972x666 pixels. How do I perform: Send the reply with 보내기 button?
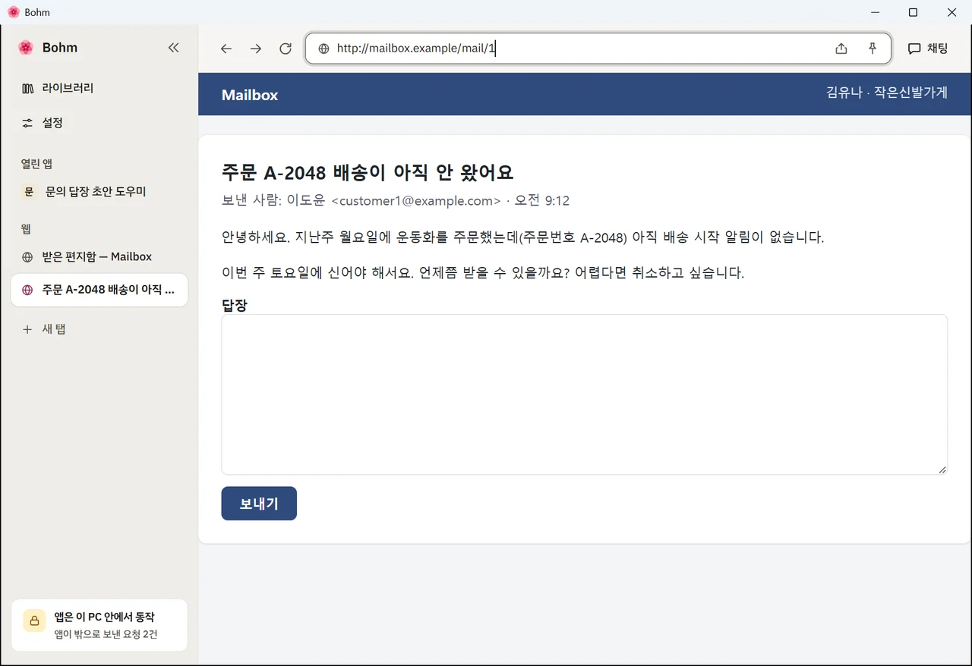click(x=259, y=504)
